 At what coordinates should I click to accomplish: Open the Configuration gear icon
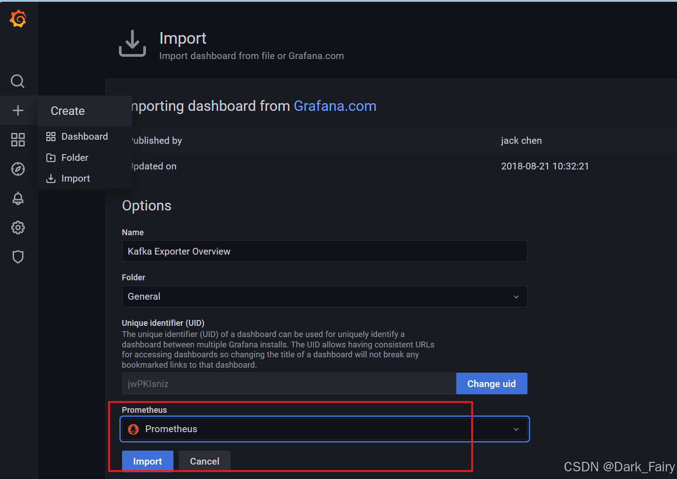pyautogui.click(x=18, y=228)
